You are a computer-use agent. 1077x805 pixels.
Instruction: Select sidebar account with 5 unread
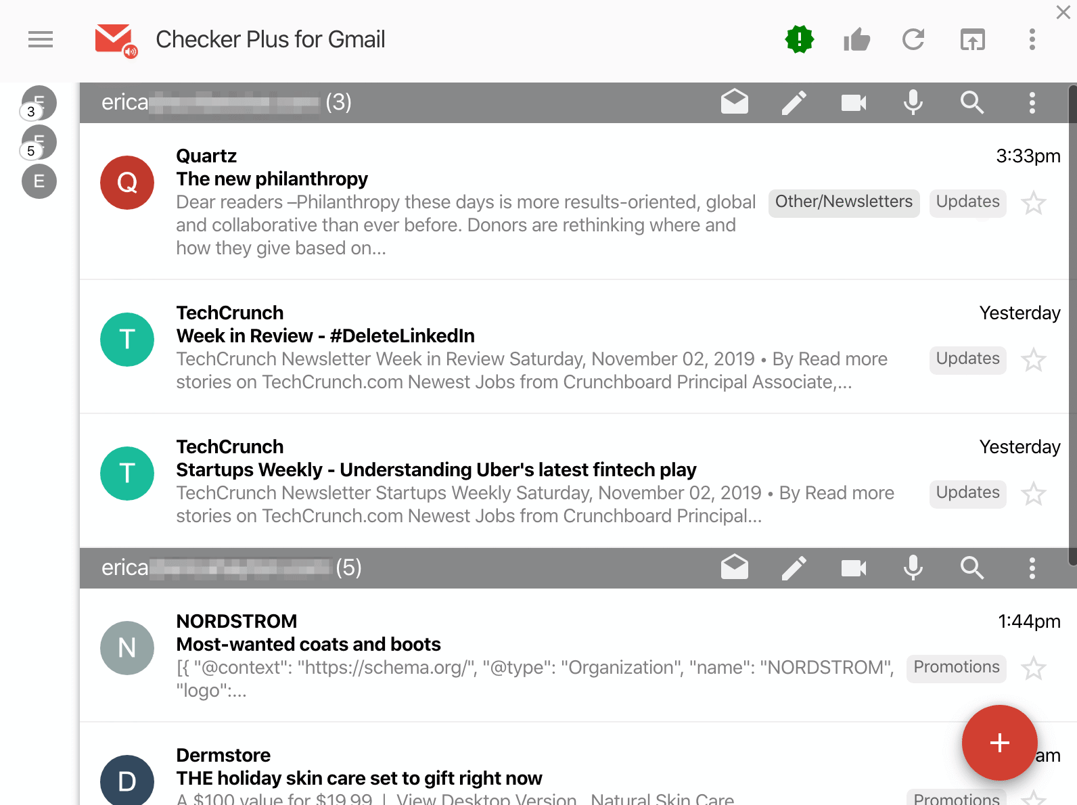pyautogui.click(x=39, y=143)
